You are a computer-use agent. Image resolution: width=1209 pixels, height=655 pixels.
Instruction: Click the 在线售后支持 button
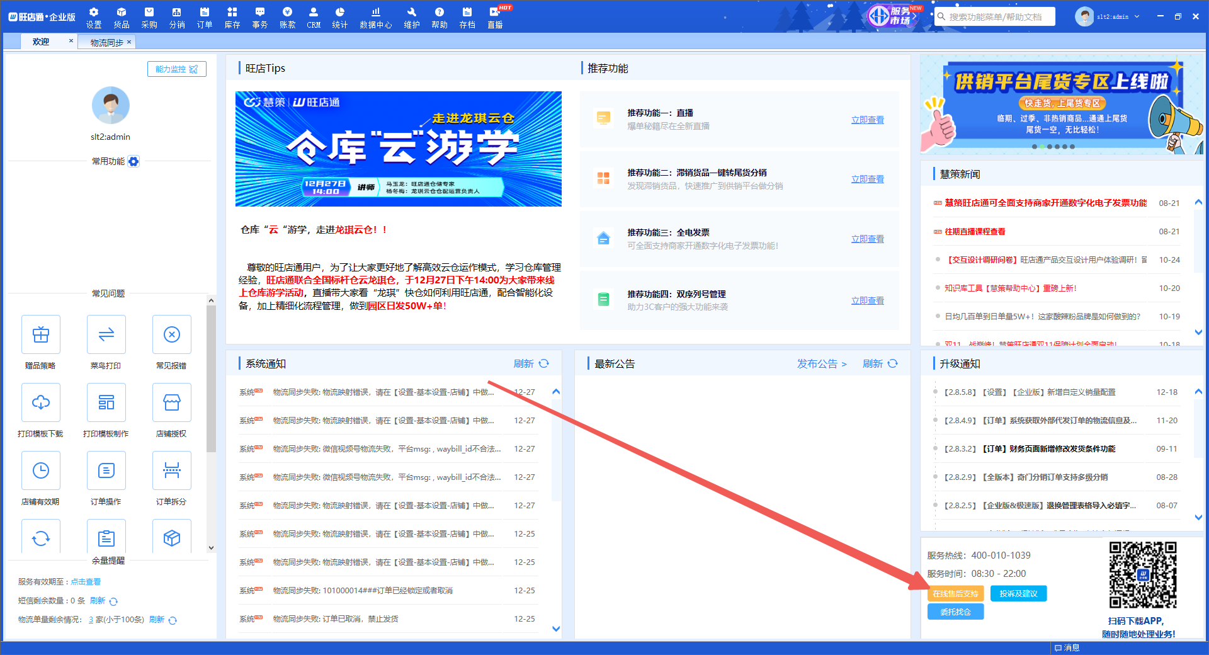[x=955, y=593]
